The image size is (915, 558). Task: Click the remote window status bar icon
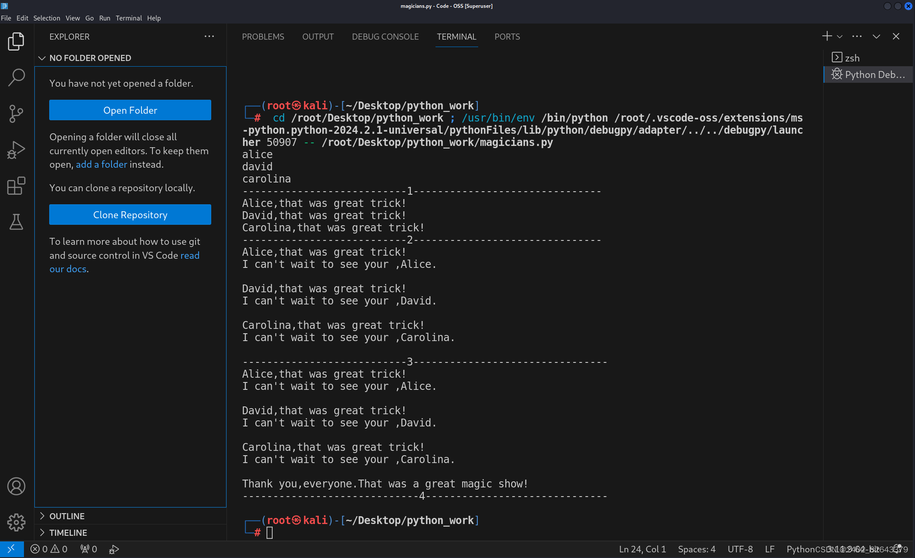click(12, 549)
